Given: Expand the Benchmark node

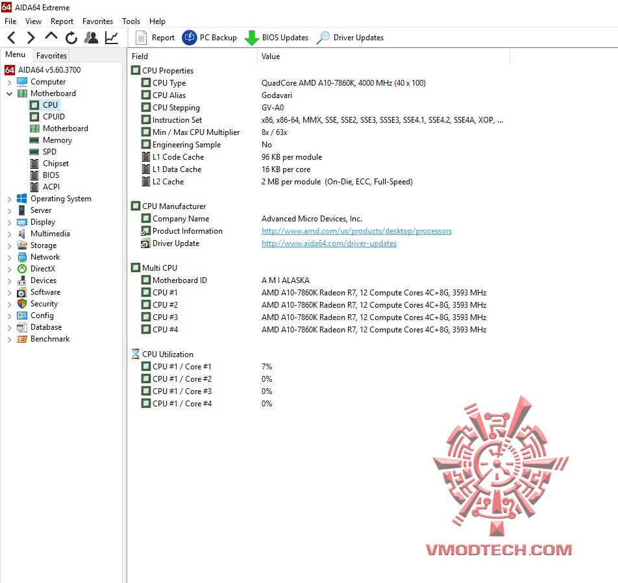Looking at the screenshot, I should [10, 340].
